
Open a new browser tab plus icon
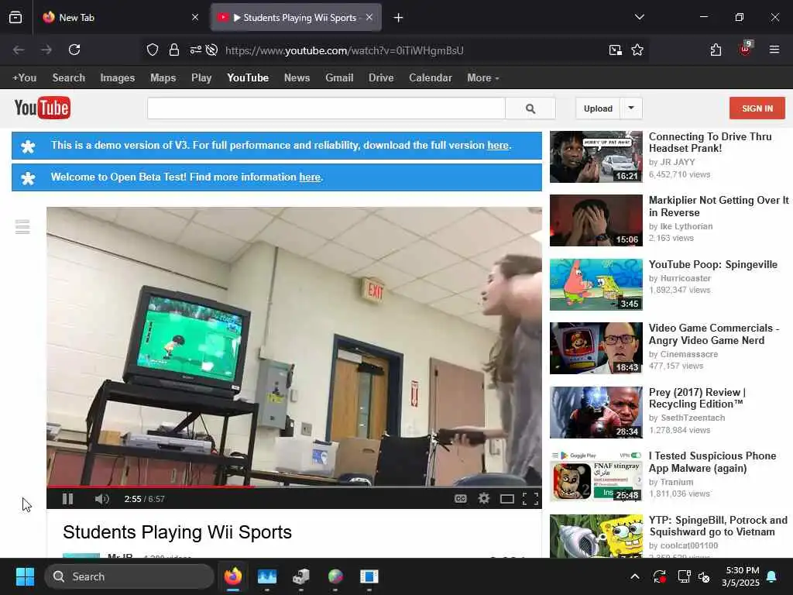pyautogui.click(x=399, y=18)
